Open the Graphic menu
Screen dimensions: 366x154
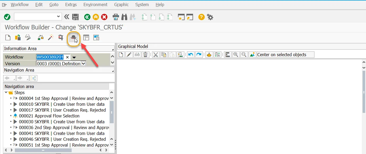pos(121,5)
